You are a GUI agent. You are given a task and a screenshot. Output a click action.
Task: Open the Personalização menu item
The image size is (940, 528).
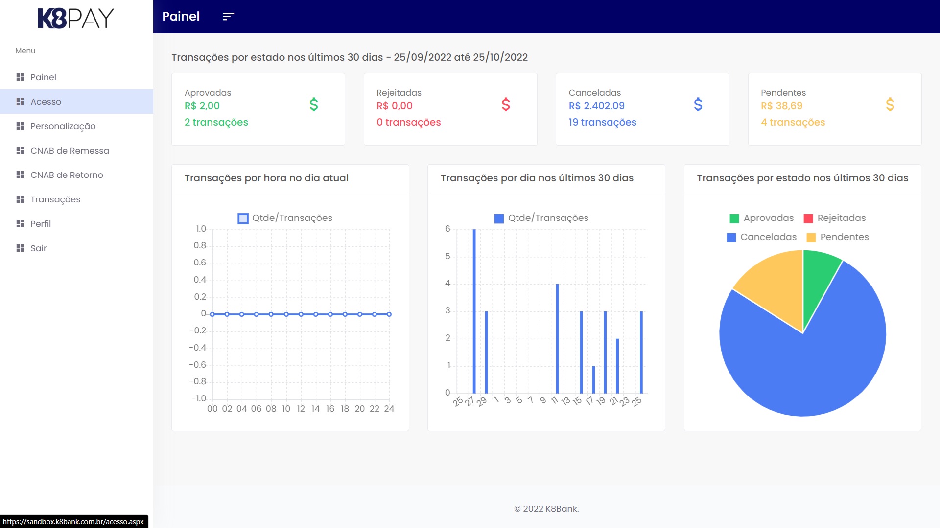coord(63,126)
